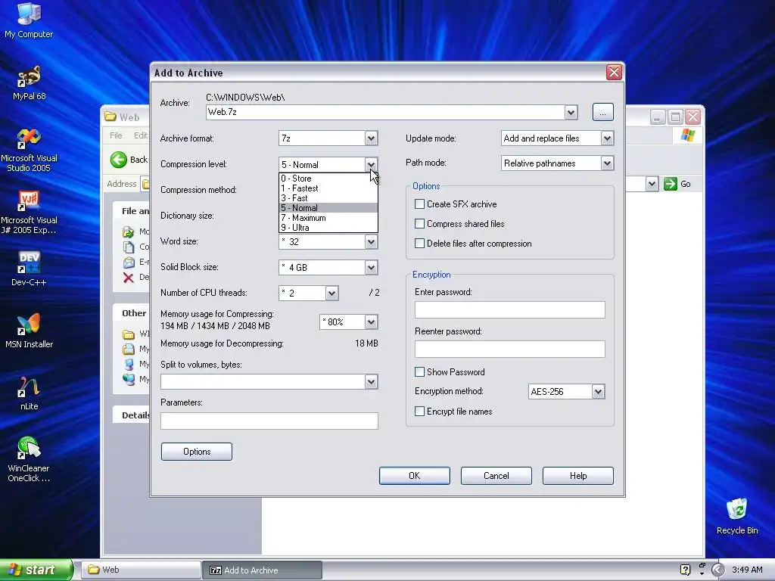The width and height of the screenshot is (775, 581).
Task: Select the MyPal 68 desktop shortcut
Action: coord(29,82)
